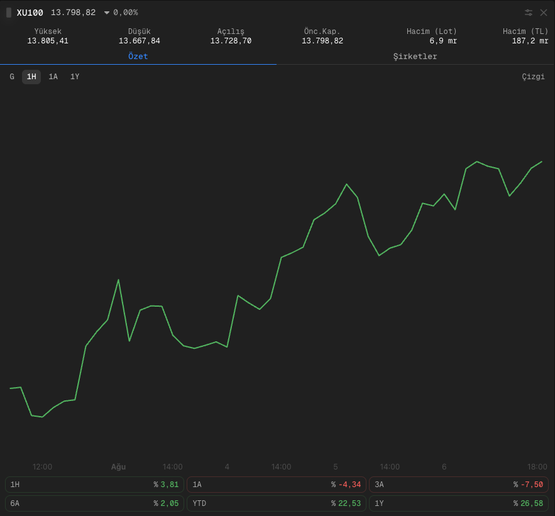Select the G daily period
555x516 pixels.
(12, 77)
